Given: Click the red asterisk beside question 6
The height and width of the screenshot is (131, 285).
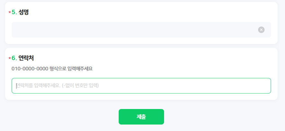Looking at the screenshot, I should coord(10,59).
